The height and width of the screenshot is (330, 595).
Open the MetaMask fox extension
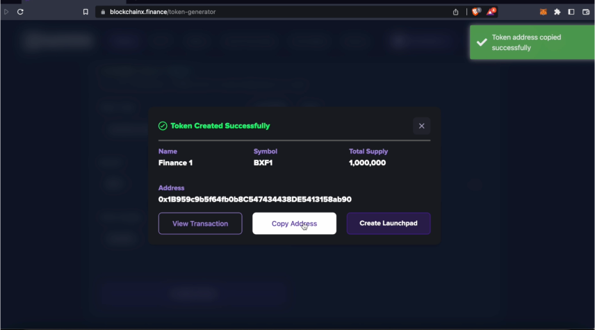coord(544,12)
